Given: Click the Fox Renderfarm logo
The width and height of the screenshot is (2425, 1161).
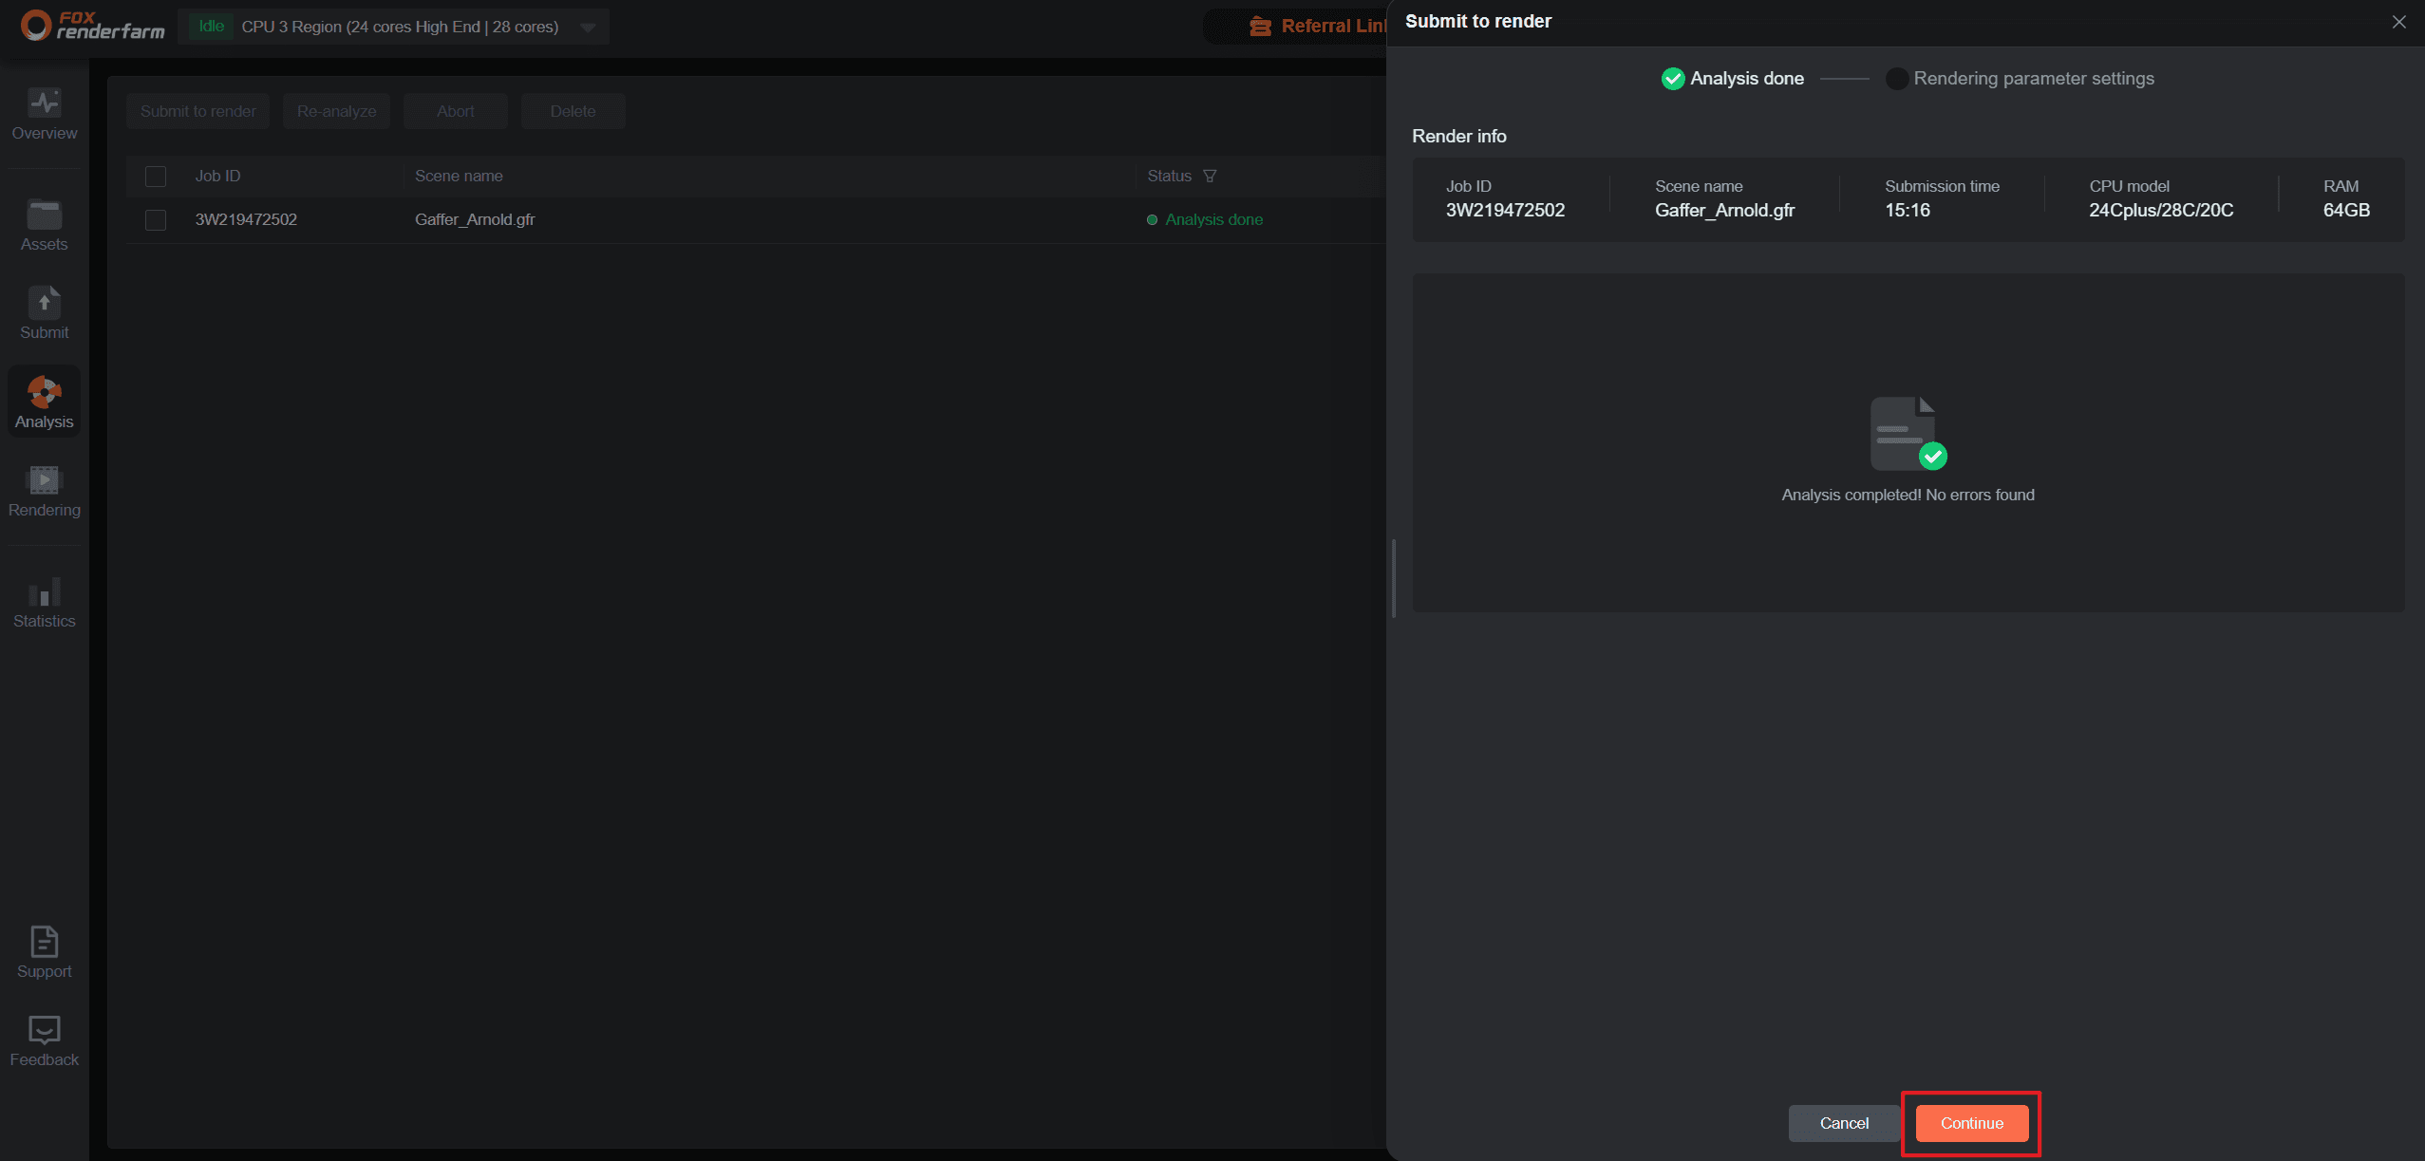Looking at the screenshot, I should (92, 26).
